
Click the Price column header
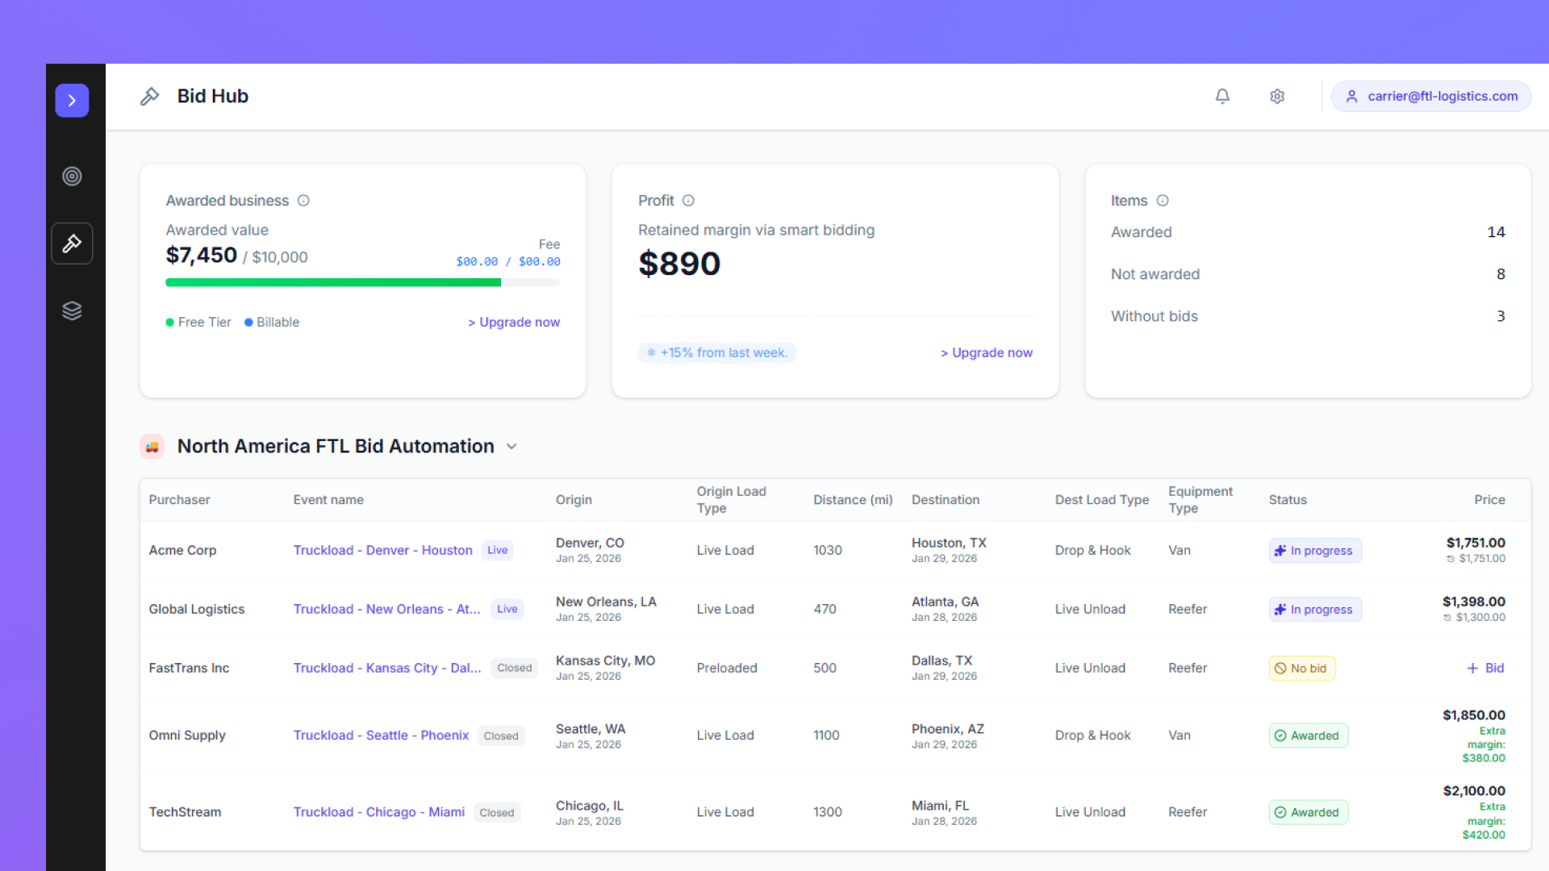click(1489, 500)
